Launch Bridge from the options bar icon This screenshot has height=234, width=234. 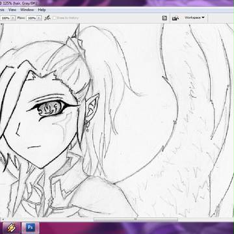tap(175, 18)
